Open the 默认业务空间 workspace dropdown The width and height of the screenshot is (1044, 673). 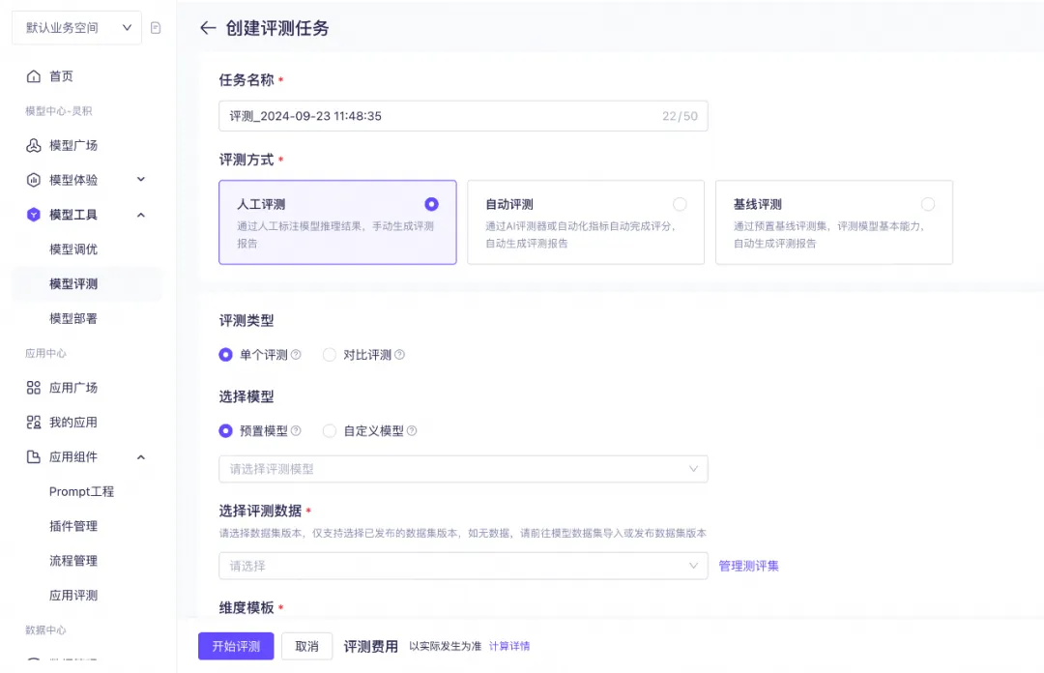tap(76, 28)
